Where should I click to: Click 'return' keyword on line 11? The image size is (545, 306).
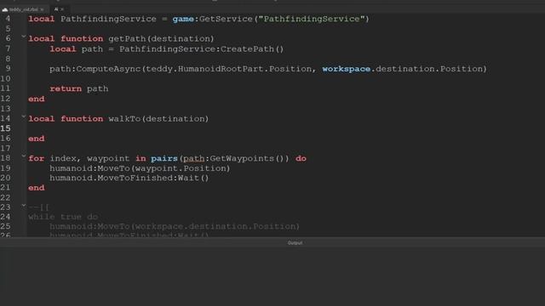[x=66, y=88]
